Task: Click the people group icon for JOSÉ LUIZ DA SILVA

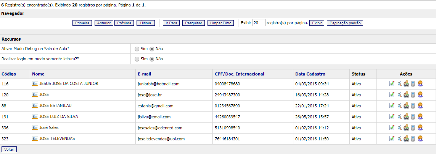Action: tap(406, 117)
